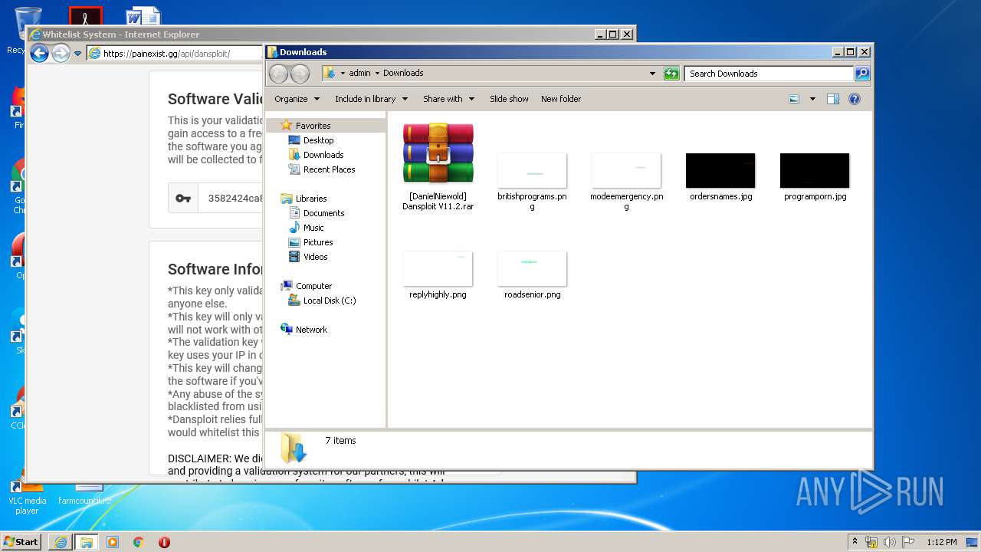Select Downloads in the navigation pane
The height and width of the screenshot is (552, 981).
click(323, 155)
